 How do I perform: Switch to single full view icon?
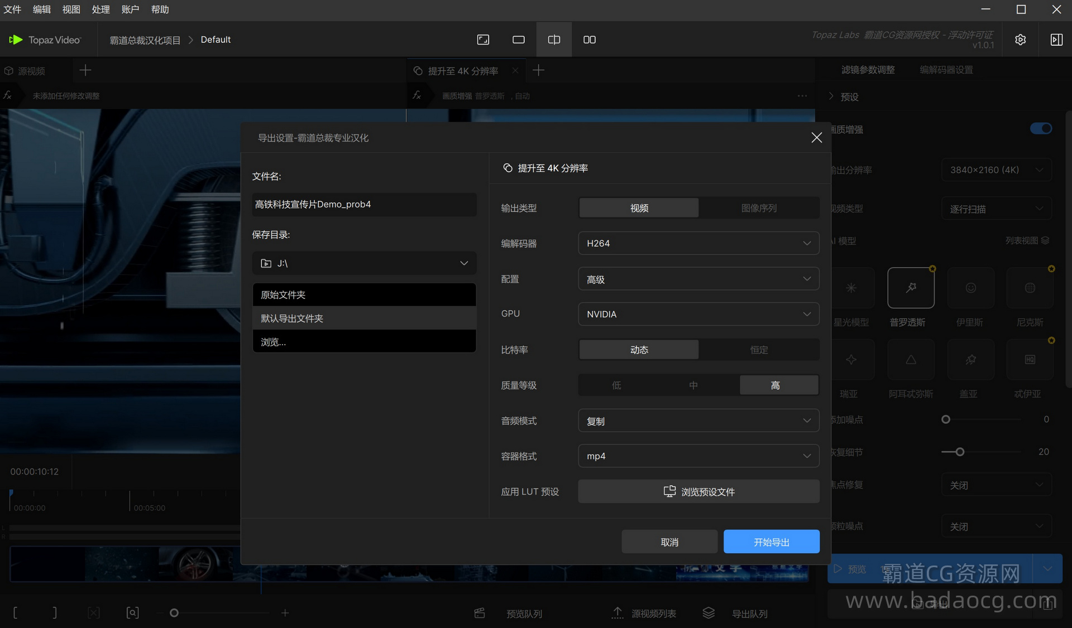[x=519, y=40]
